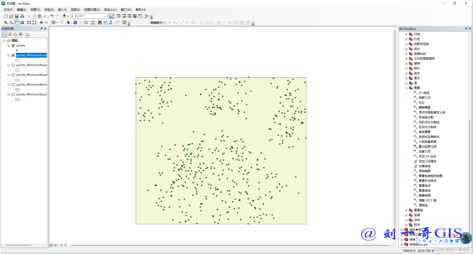Collapse the 图层 data frame tree
The height and width of the screenshot is (254, 473).
point(4,41)
